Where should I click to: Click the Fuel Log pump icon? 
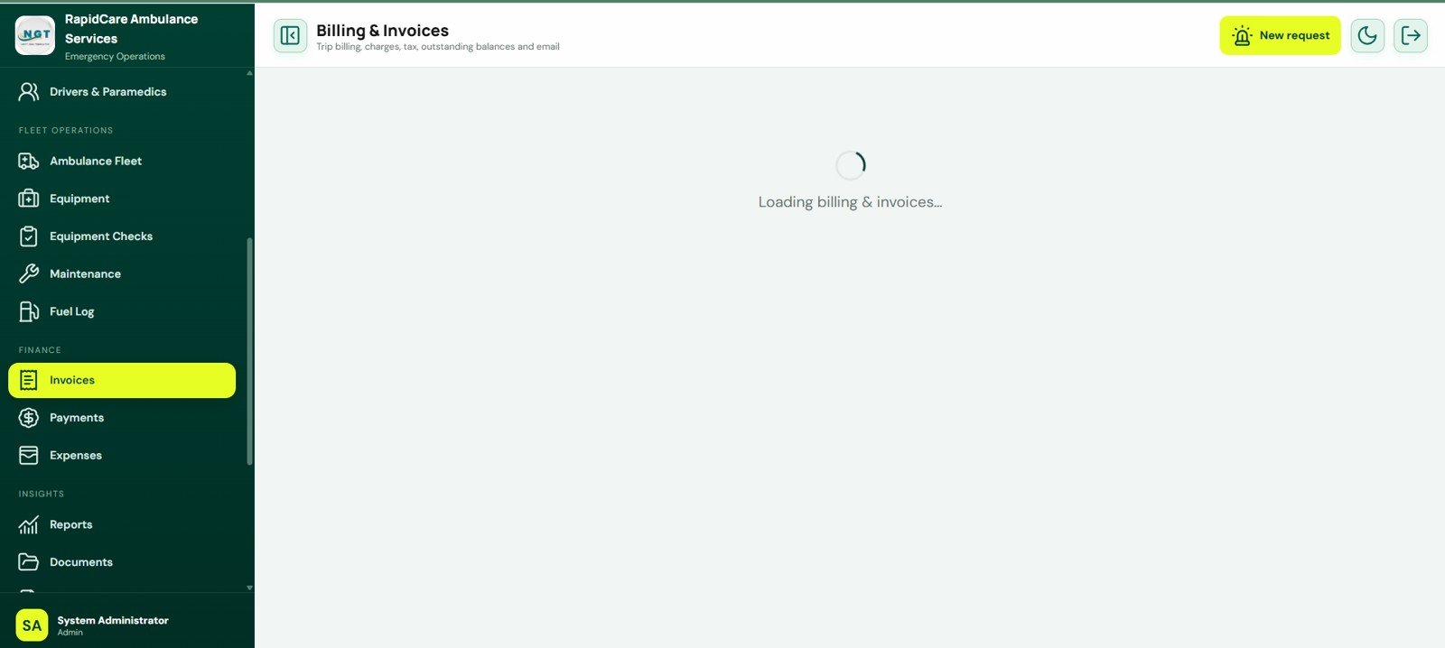pos(29,312)
